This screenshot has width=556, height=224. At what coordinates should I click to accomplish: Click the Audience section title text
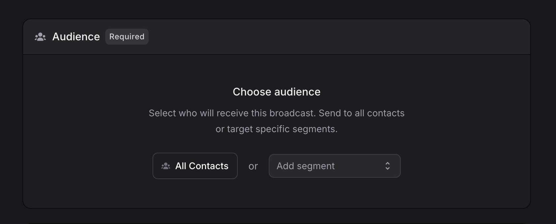pos(76,37)
